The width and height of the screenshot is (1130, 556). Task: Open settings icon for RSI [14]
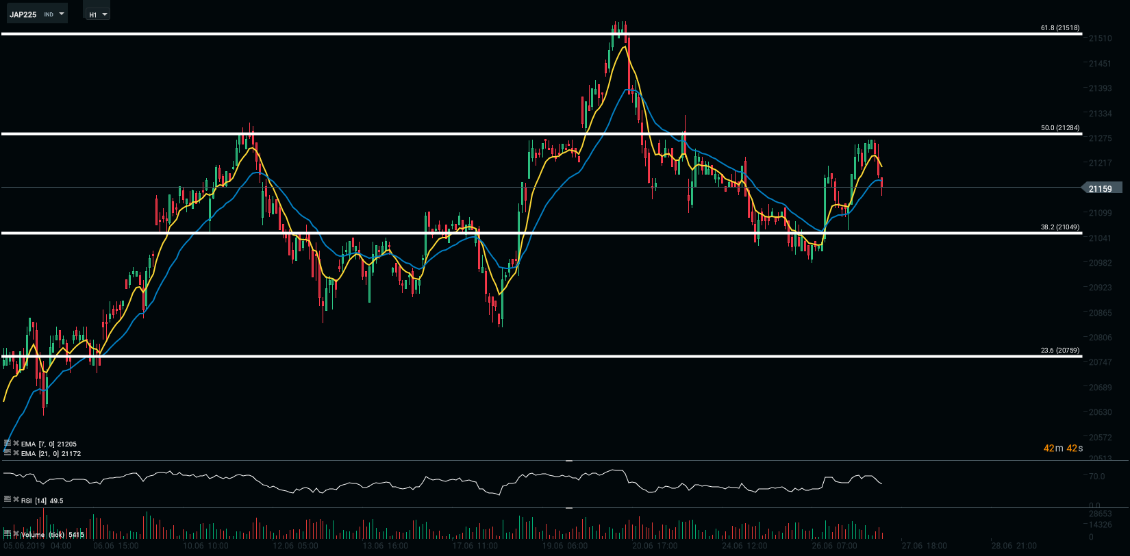(x=8, y=500)
